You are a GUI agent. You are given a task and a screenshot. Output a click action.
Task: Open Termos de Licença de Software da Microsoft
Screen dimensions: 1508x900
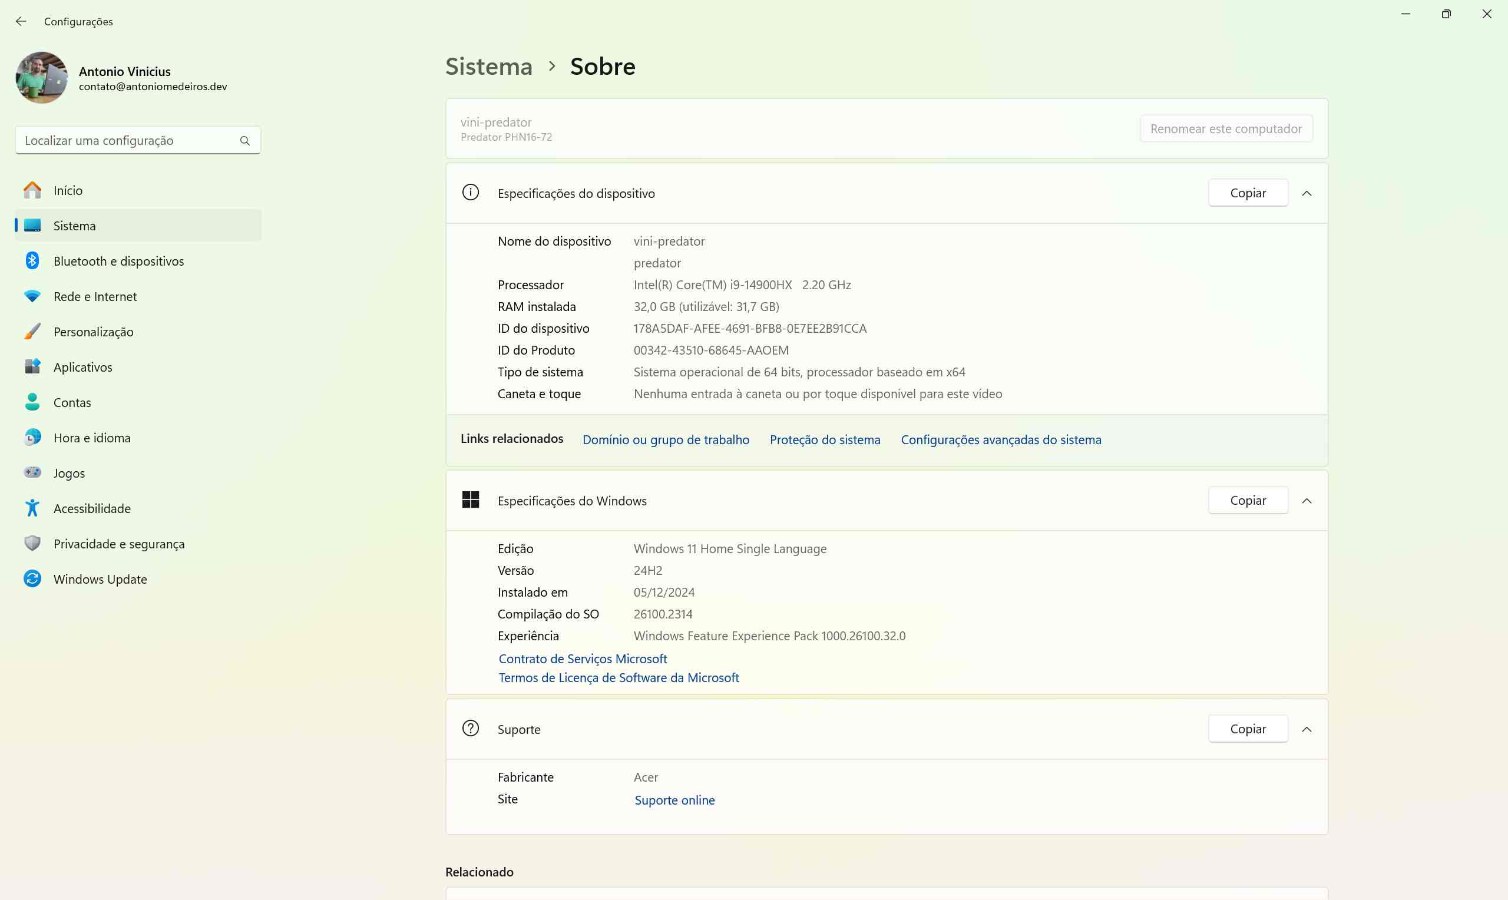[619, 677]
